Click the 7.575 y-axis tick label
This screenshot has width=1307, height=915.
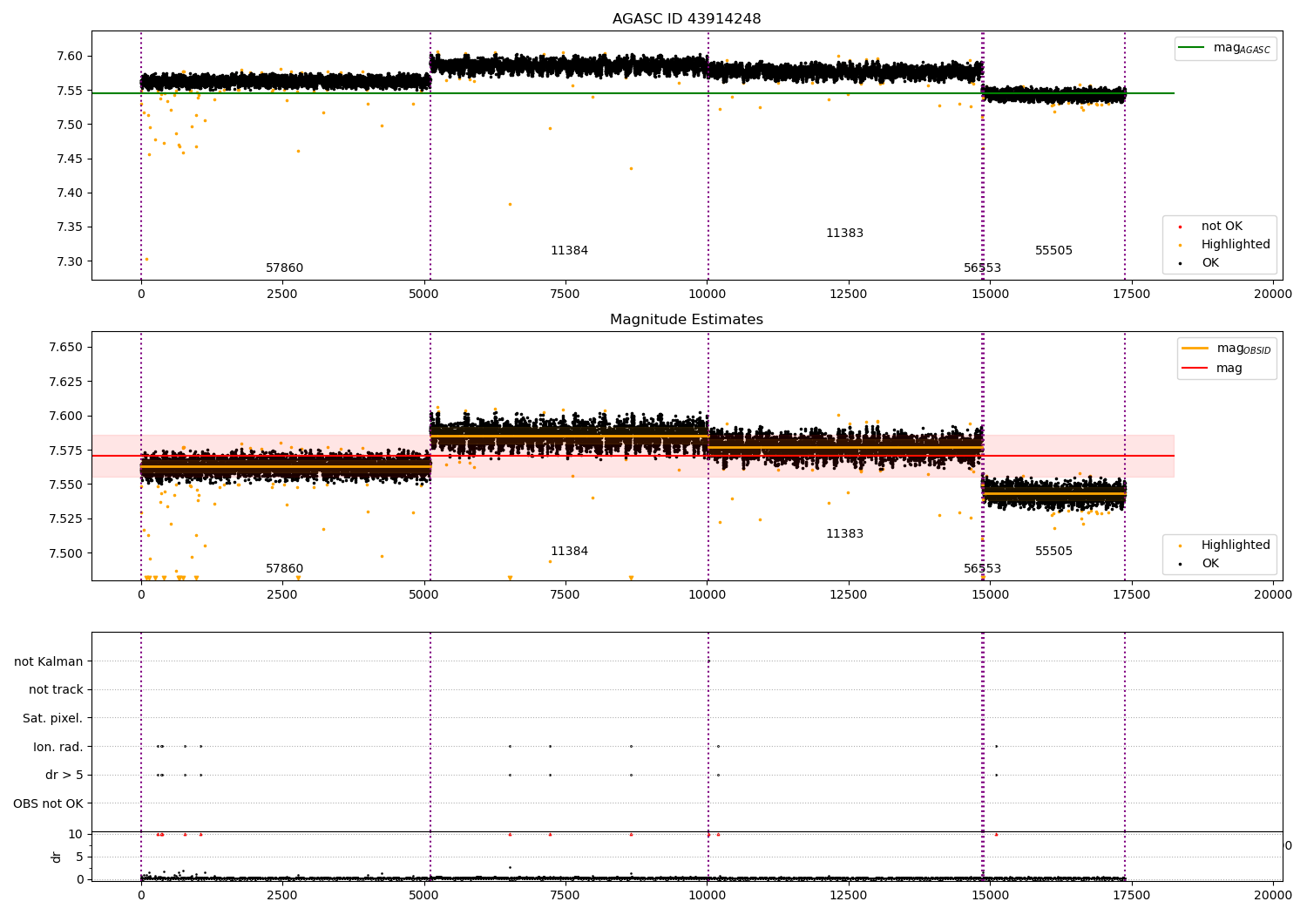(x=66, y=451)
